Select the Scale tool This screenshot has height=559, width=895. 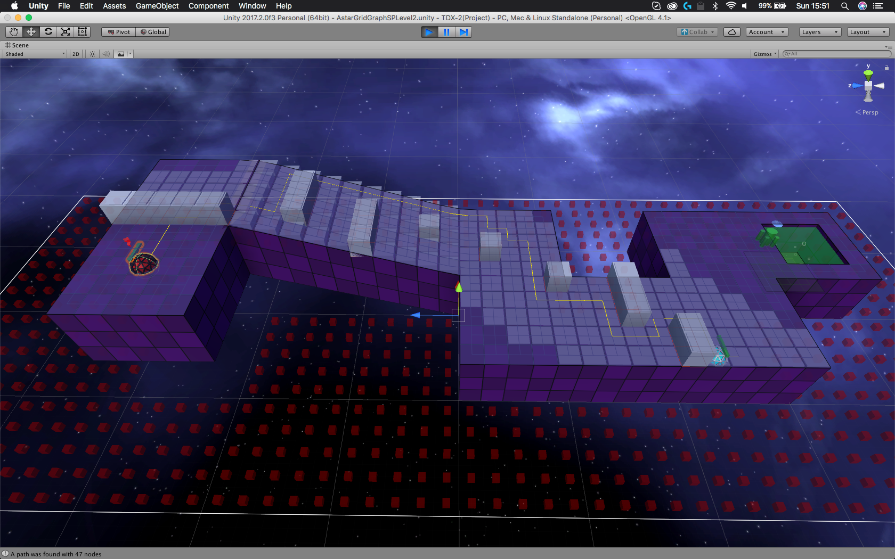66,32
